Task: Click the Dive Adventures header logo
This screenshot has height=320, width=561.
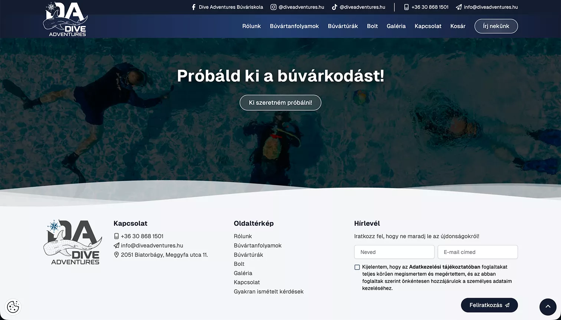Action: click(x=65, y=19)
